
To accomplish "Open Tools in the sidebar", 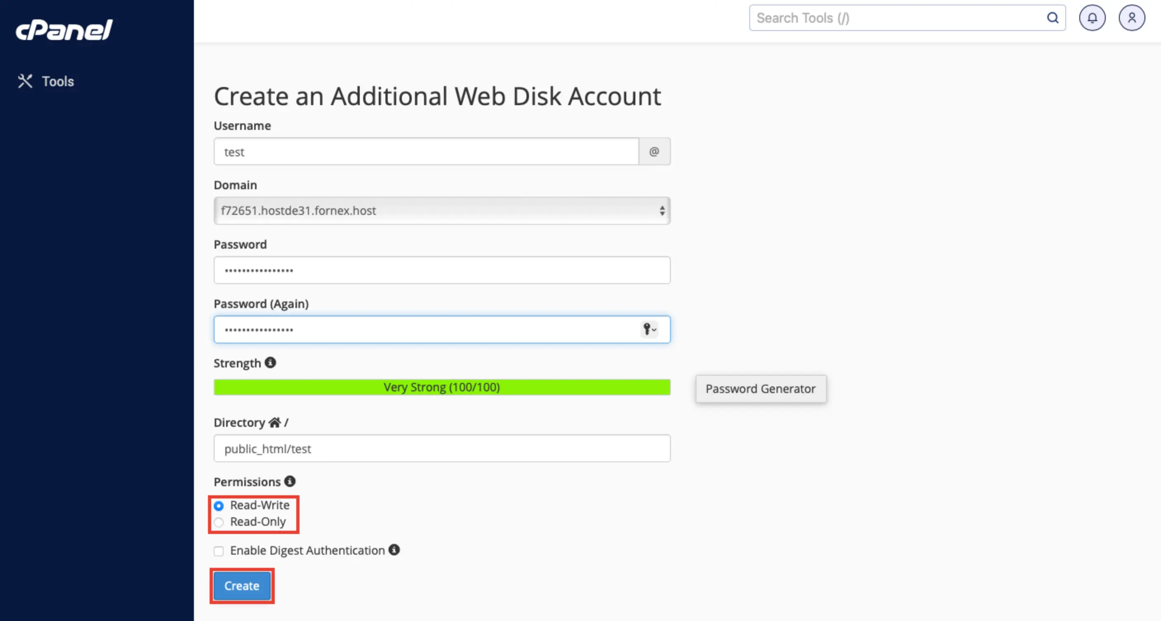I will (45, 81).
